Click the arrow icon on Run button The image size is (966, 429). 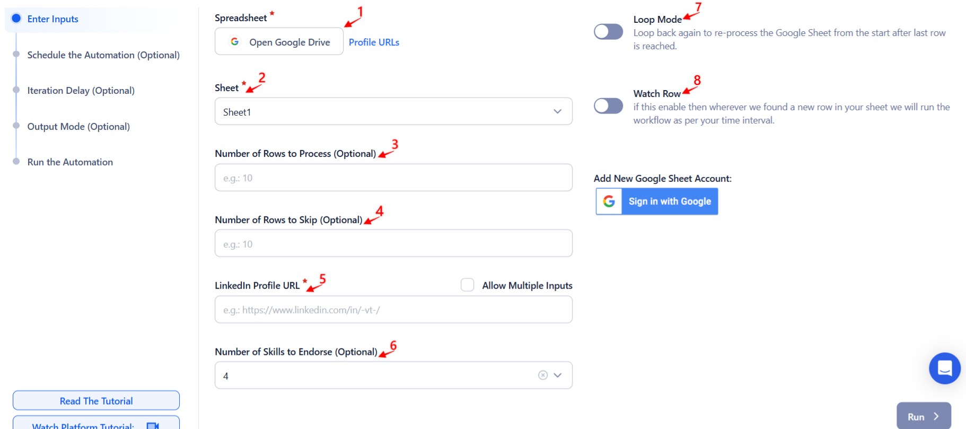click(x=936, y=416)
